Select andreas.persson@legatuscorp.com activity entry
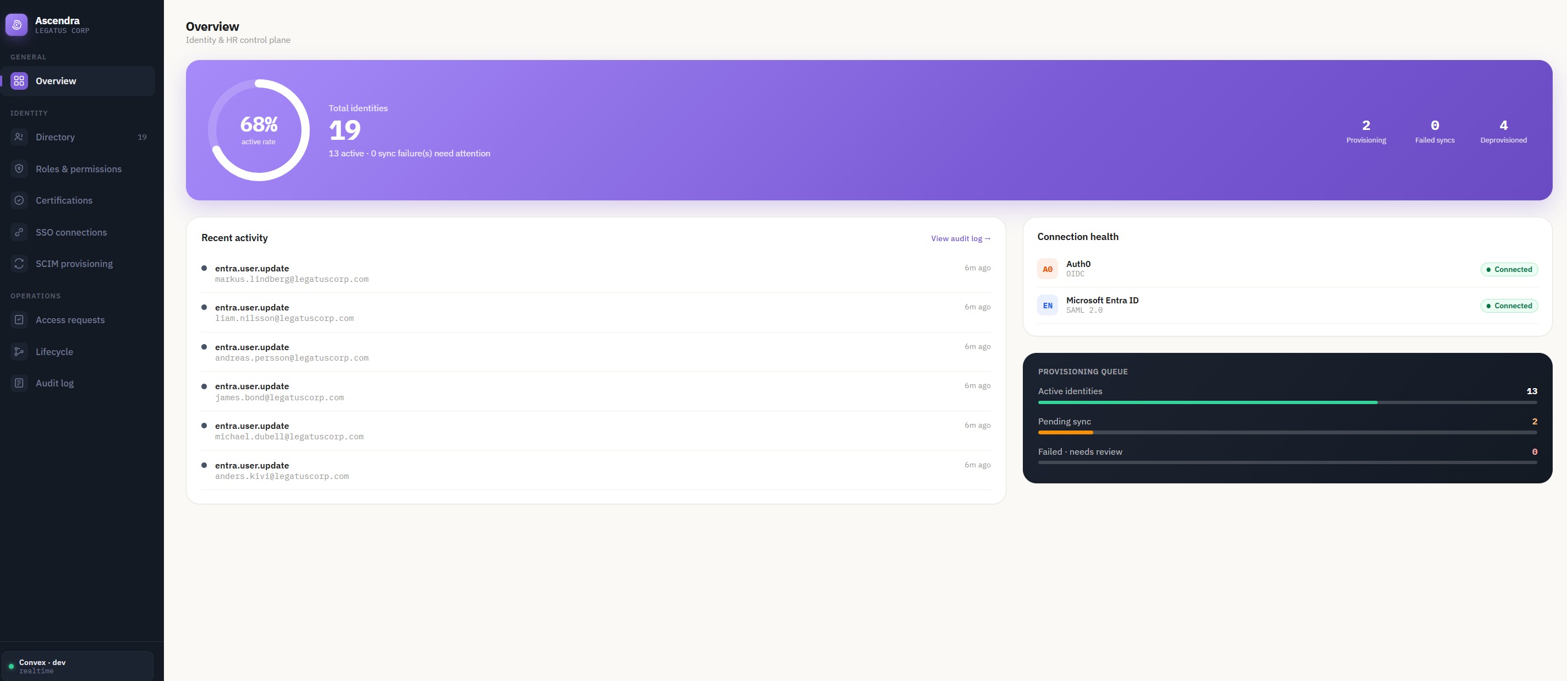 click(595, 352)
